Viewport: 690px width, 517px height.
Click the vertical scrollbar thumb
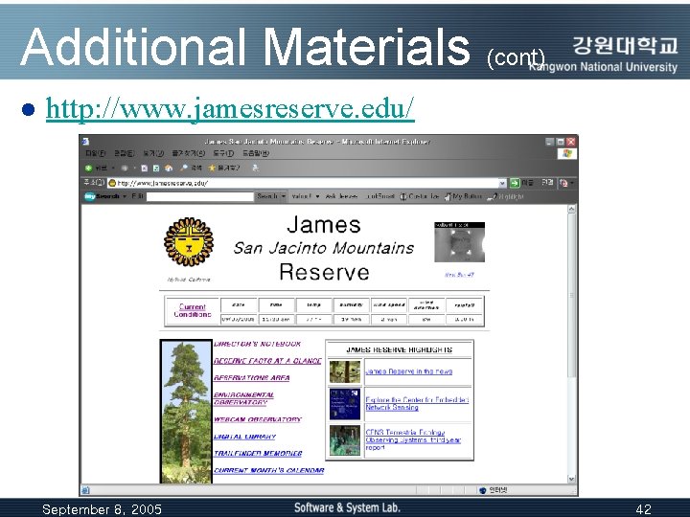click(571, 296)
